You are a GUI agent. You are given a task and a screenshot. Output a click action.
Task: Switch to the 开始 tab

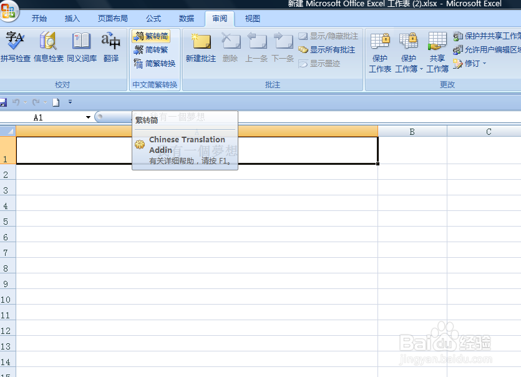coord(39,19)
